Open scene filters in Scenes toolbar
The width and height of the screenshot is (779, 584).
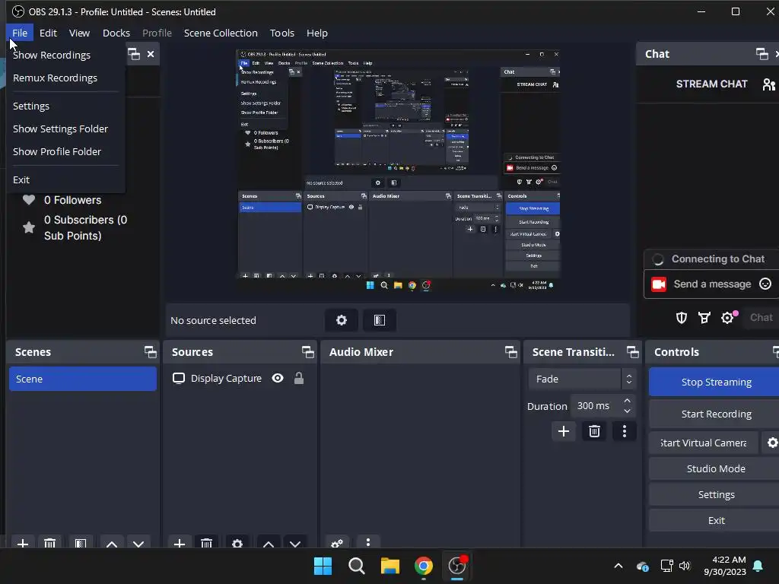coord(81,544)
